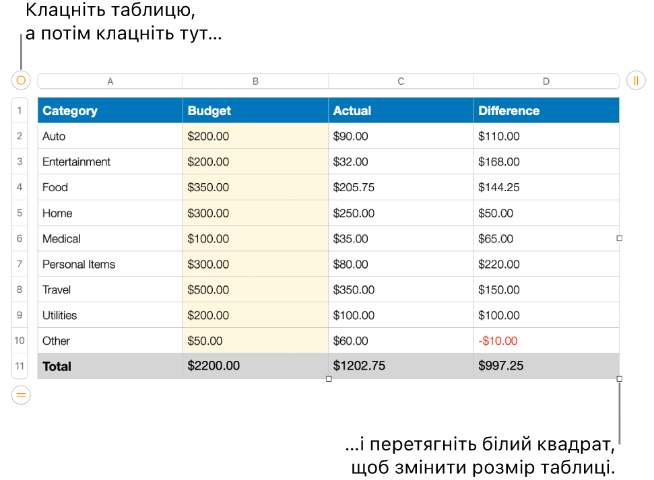
Task: Select the Food cell
Action: (110, 187)
